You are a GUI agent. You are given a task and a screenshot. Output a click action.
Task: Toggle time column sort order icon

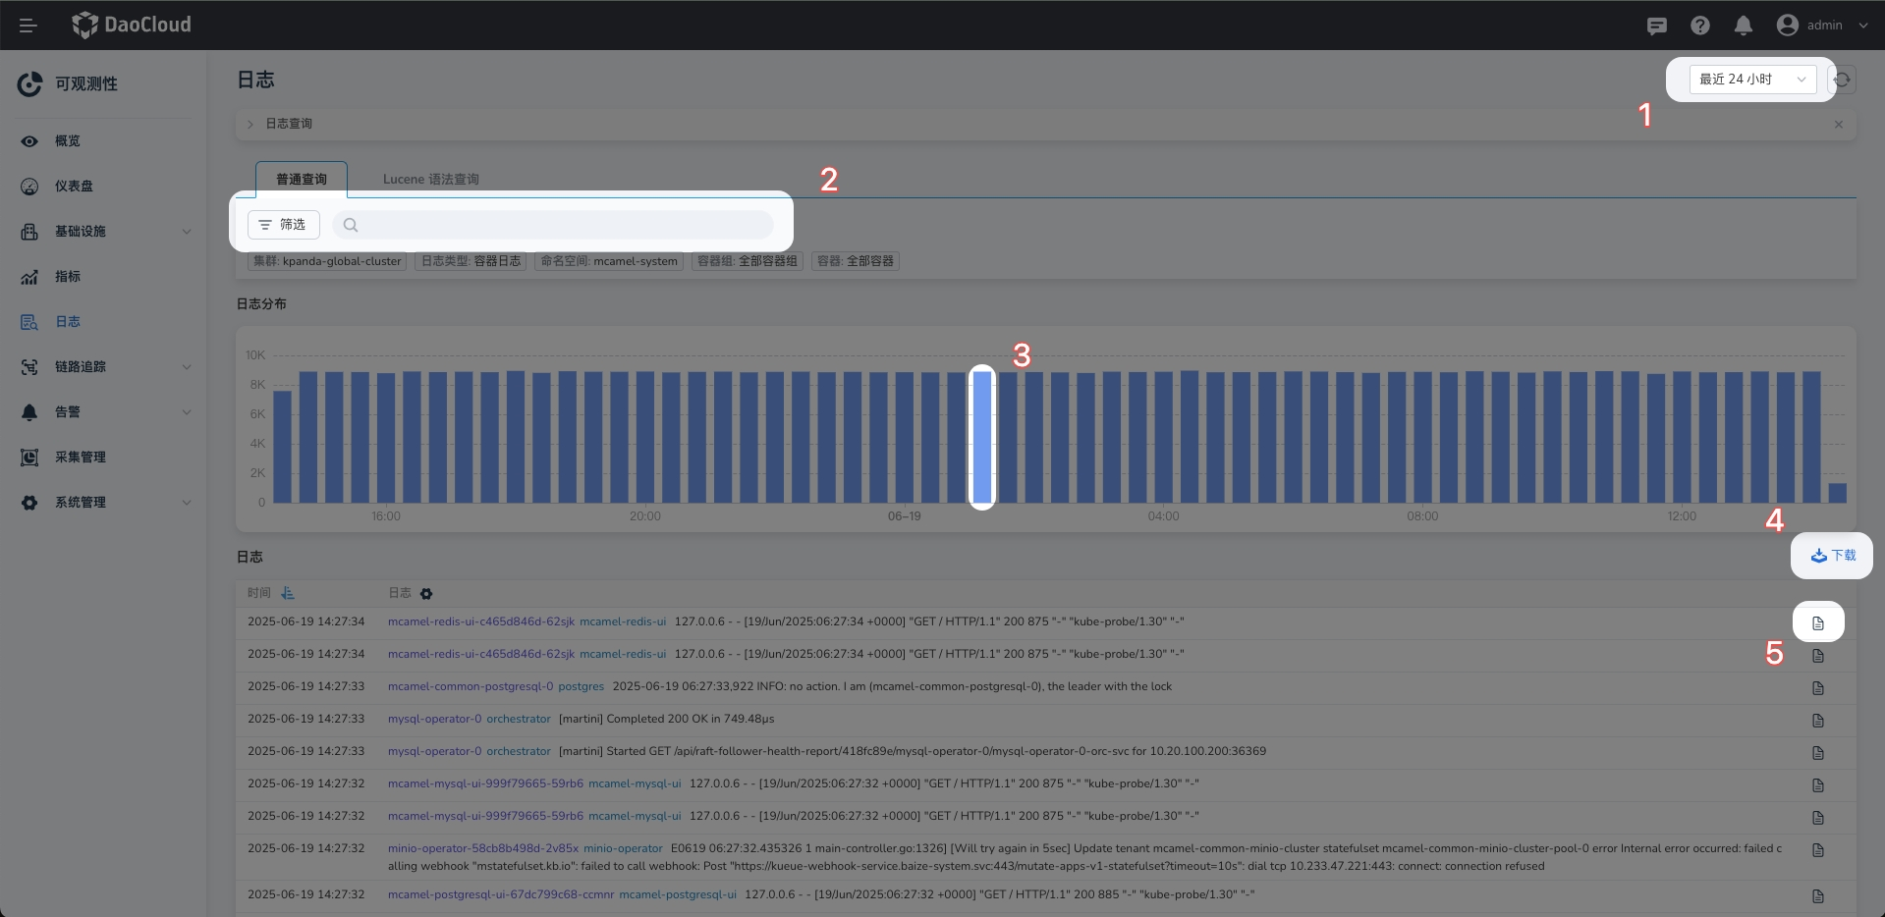tap(288, 594)
